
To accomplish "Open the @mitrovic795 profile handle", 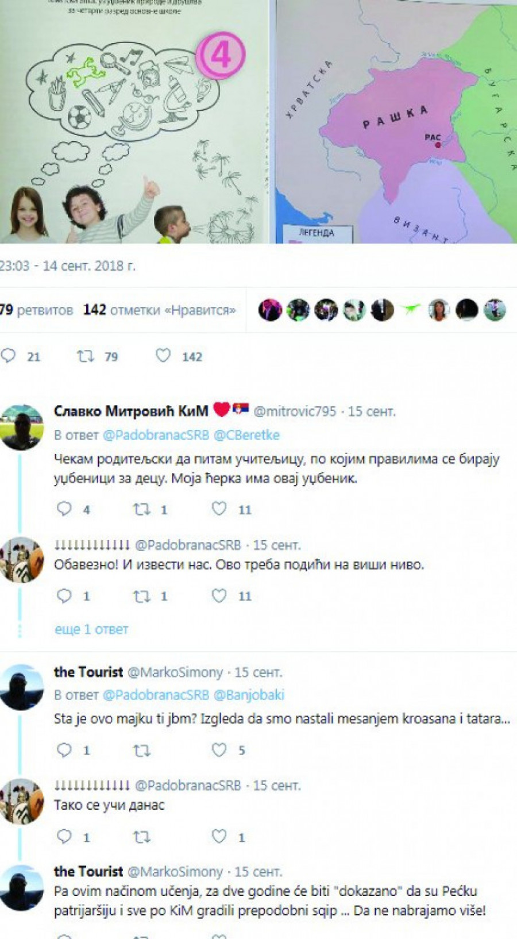I will coord(295,411).
